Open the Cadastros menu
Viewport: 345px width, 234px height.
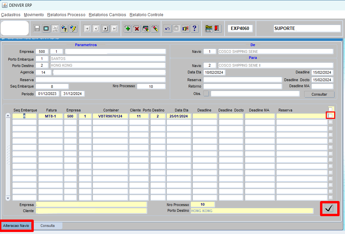(11, 15)
